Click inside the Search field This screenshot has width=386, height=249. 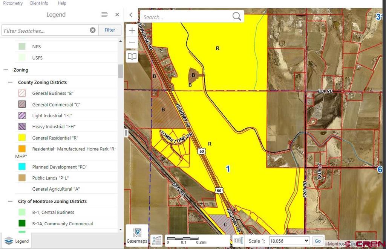coord(181,17)
